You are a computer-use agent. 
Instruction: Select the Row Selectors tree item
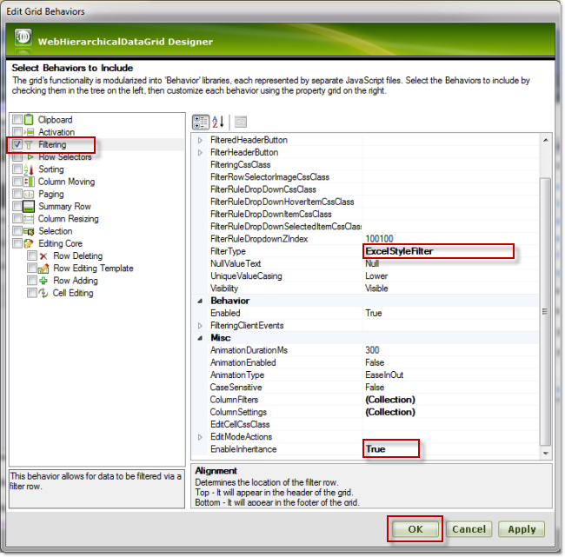(x=64, y=157)
